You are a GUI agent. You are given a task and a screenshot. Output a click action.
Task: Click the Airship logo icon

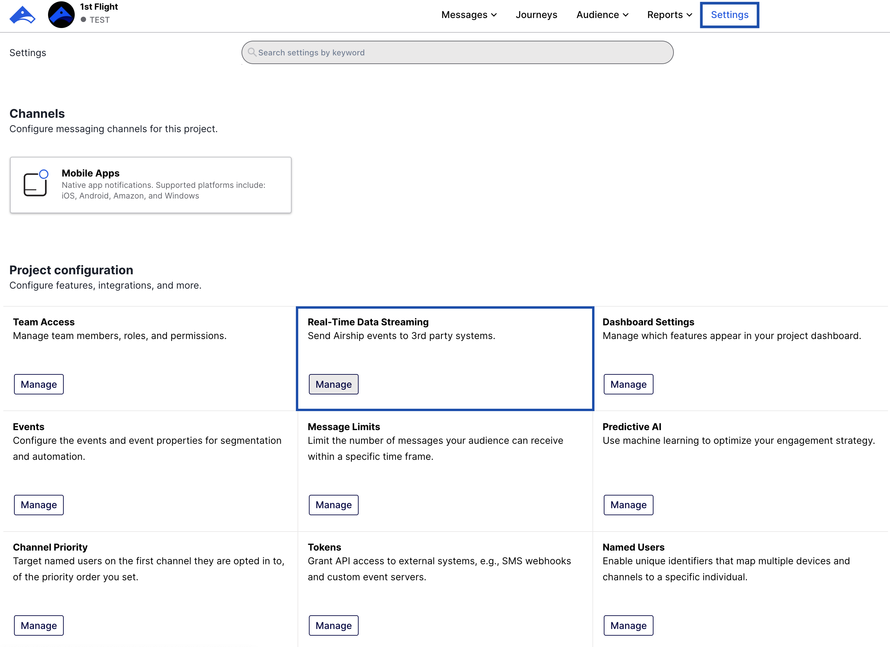coord(22,15)
